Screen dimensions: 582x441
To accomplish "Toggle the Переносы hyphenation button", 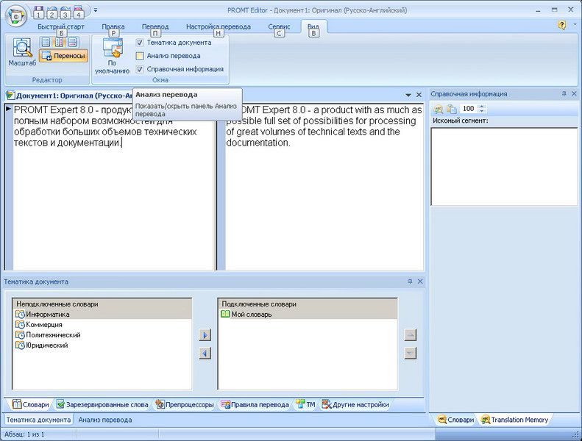I will click(63, 56).
